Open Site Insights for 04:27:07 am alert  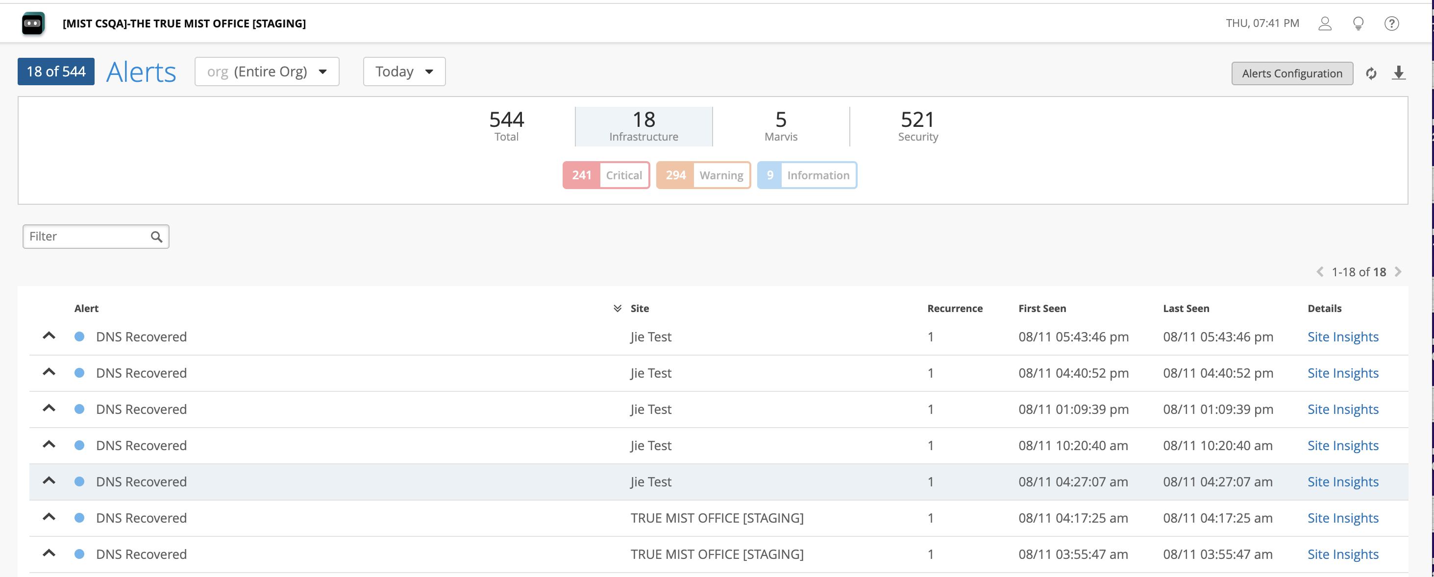[1342, 482]
